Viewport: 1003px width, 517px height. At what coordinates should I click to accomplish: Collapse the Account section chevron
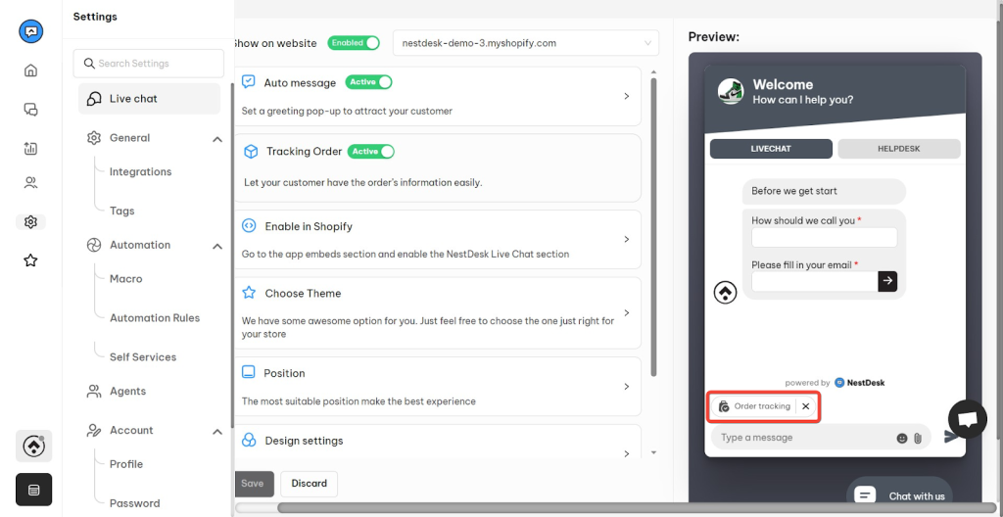click(217, 431)
